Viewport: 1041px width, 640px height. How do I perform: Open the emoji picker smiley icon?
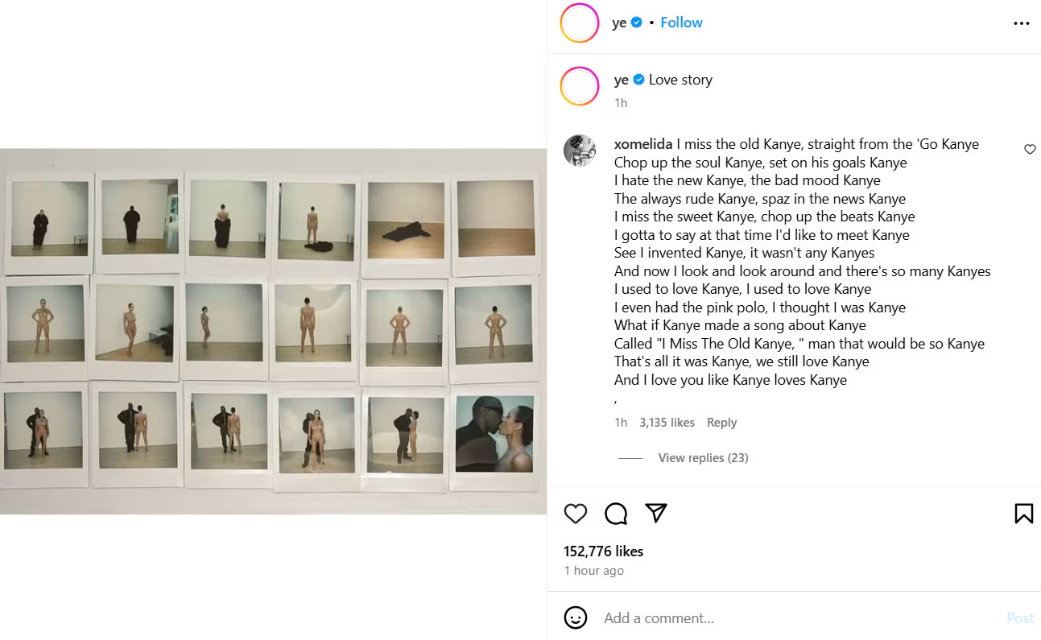pyautogui.click(x=576, y=617)
